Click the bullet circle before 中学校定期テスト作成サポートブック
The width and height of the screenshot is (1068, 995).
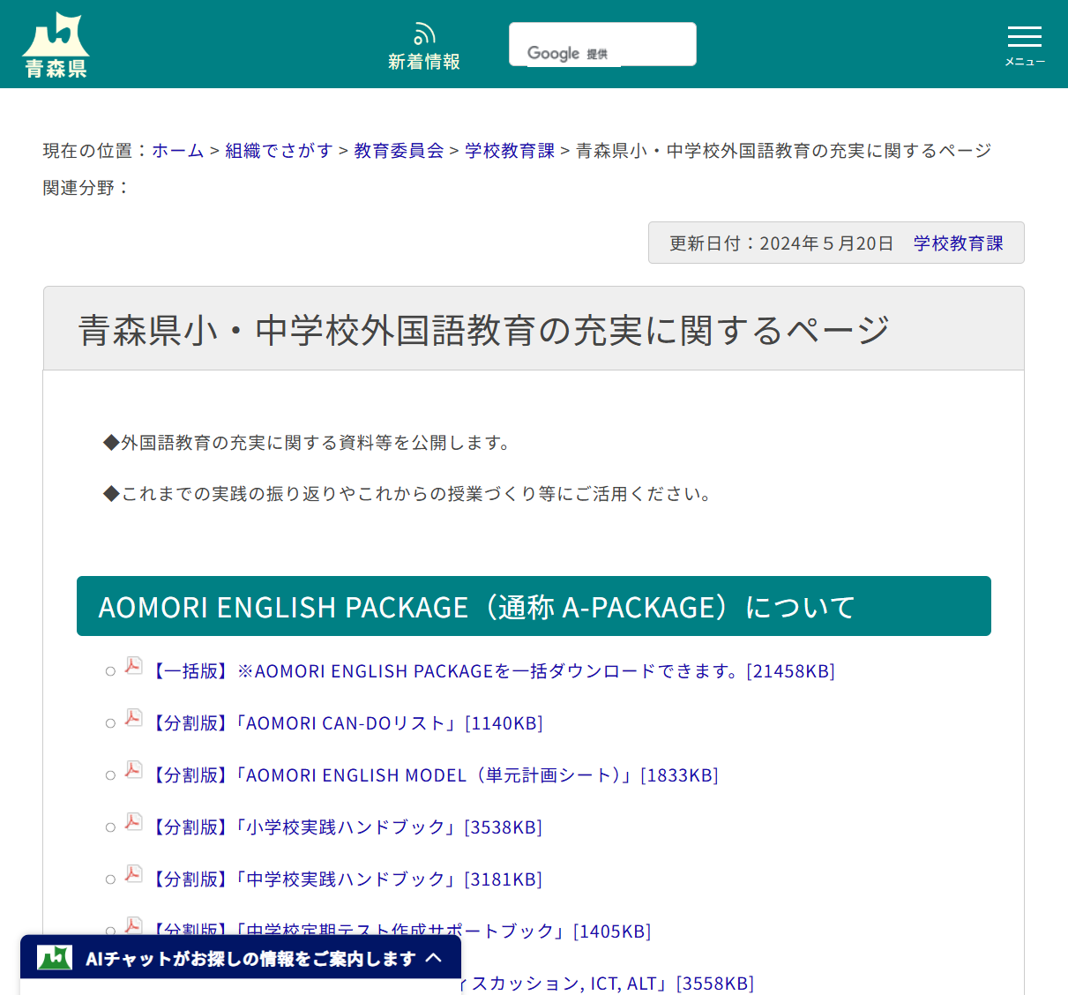tap(109, 931)
